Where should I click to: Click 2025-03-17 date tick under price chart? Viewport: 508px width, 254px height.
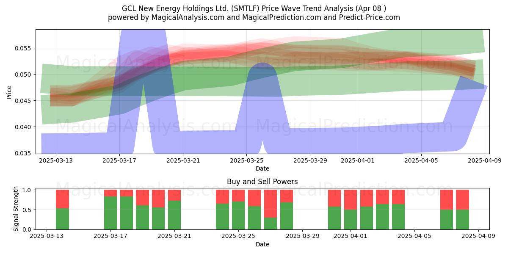coord(119,160)
